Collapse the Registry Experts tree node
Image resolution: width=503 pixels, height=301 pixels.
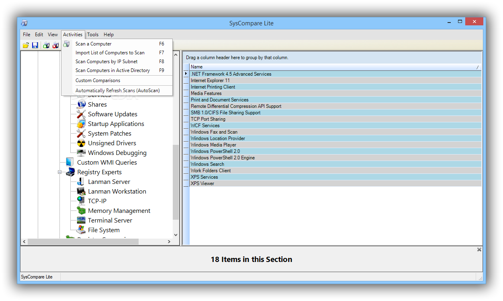(60, 172)
